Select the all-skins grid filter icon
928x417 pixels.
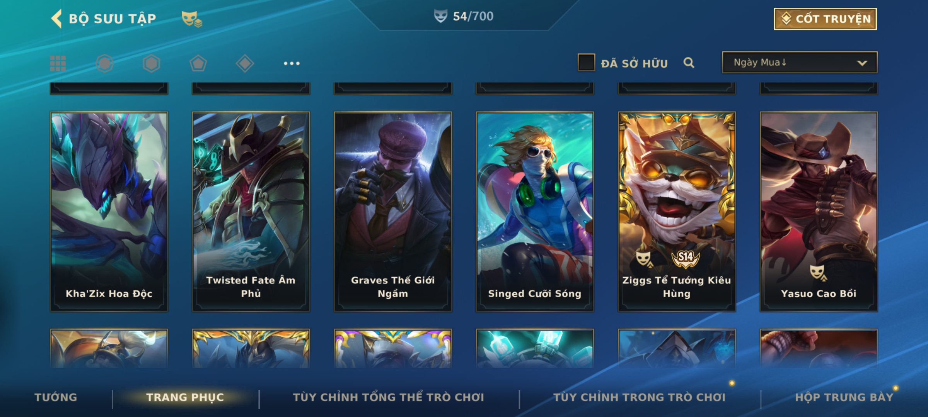58,63
